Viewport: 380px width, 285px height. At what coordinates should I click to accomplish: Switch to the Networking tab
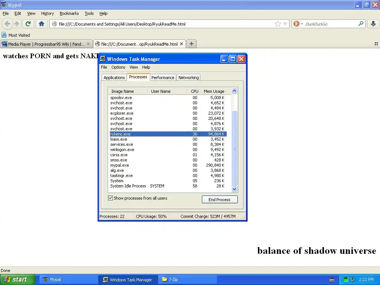click(x=189, y=78)
